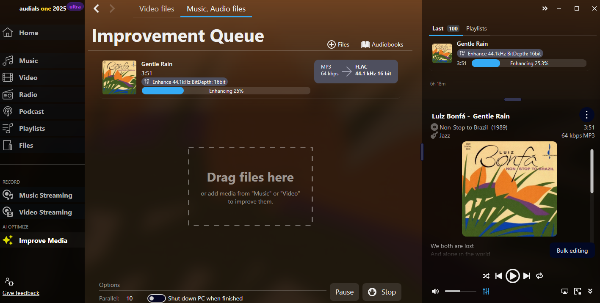
Task: Click the Give feedback link
Action: click(x=21, y=293)
